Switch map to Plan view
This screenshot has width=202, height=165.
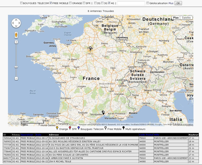pyautogui.click(x=176, y=18)
